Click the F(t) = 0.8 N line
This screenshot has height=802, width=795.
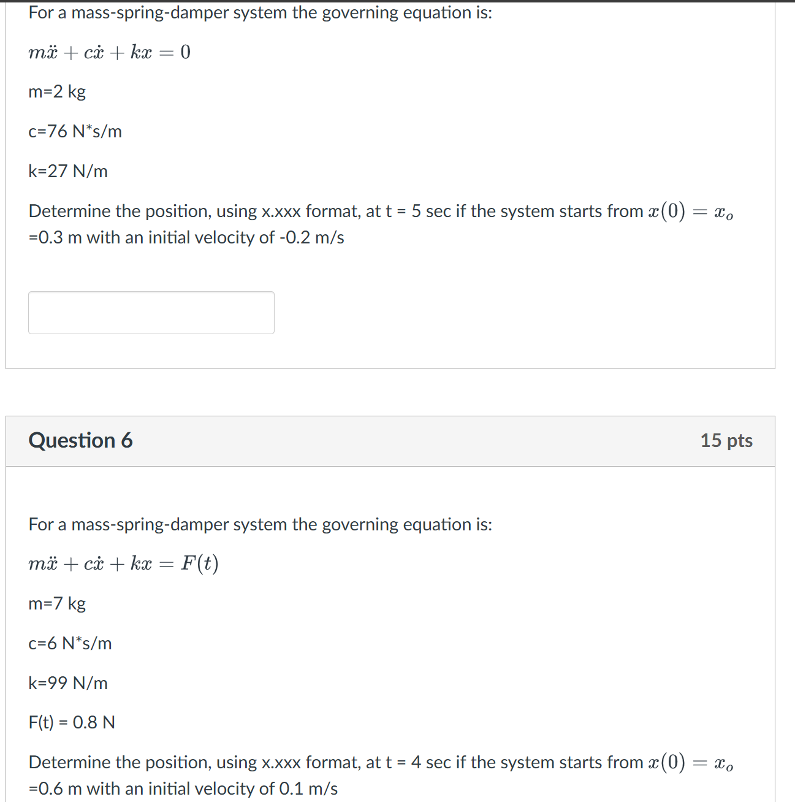[70, 722]
